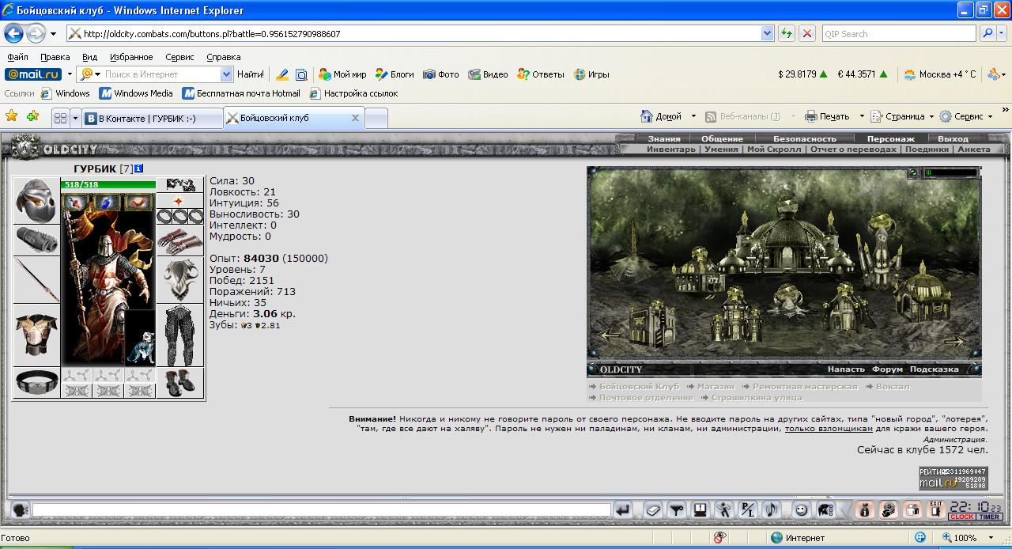Click the EXIT door icon

pyautogui.click(x=935, y=510)
